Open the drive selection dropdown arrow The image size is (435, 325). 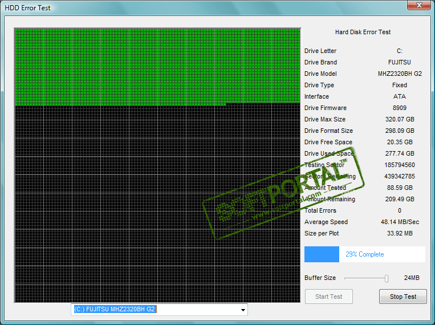tap(243, 310)
